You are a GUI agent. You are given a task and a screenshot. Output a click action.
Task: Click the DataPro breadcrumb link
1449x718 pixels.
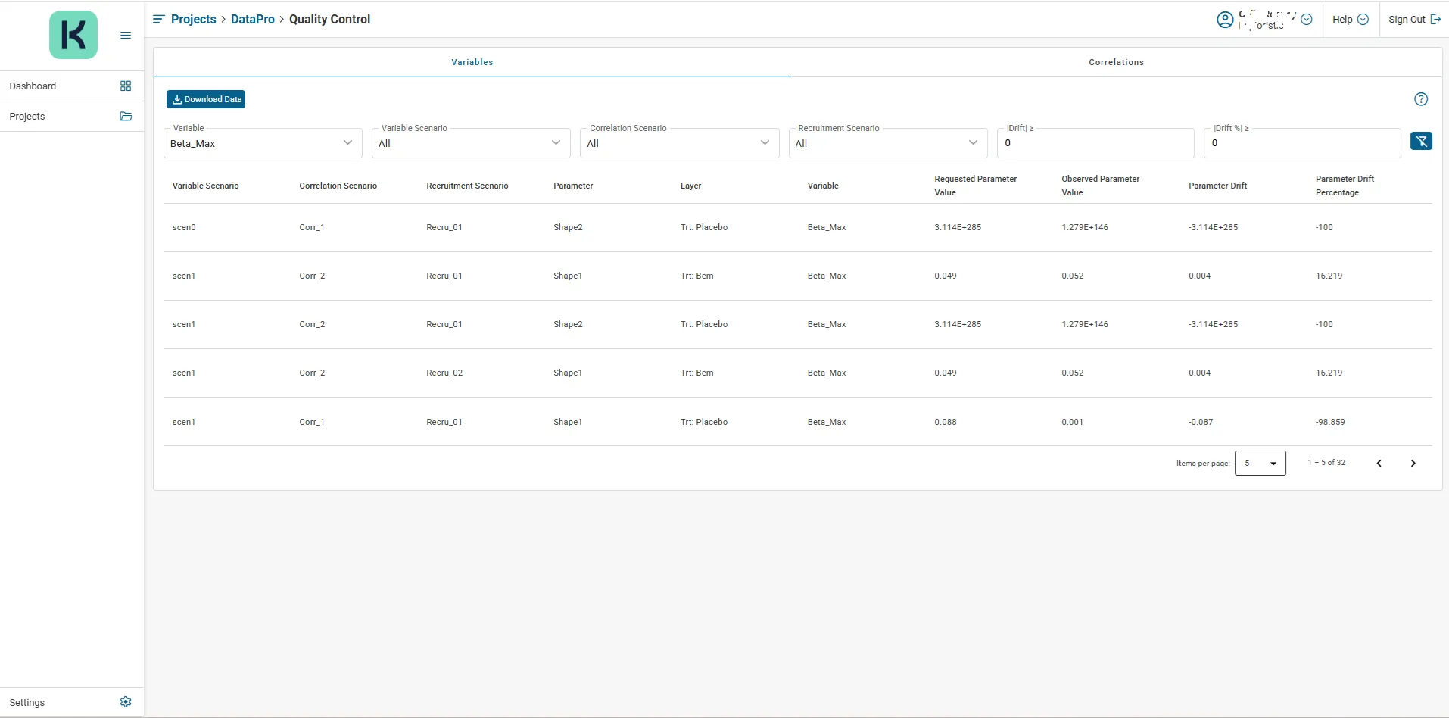click(253, 20)
